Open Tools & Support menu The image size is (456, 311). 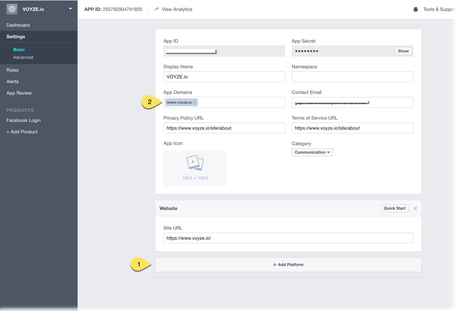click(x=439, y=9)
